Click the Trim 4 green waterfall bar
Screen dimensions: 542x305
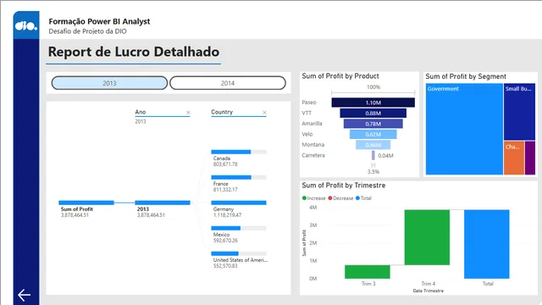427,237
